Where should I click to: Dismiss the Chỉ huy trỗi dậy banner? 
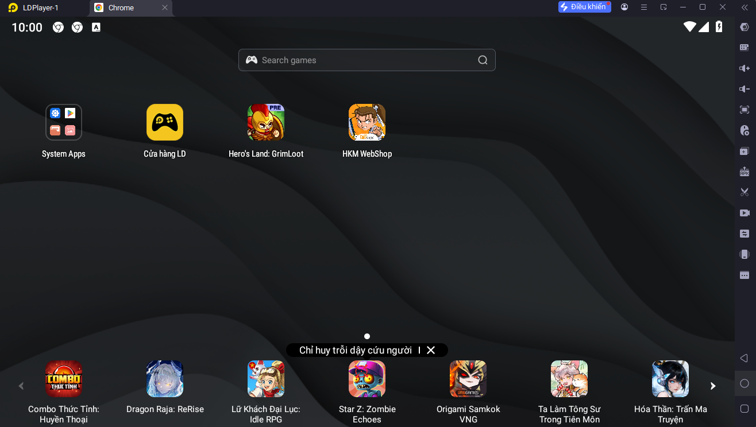(431, 350)
